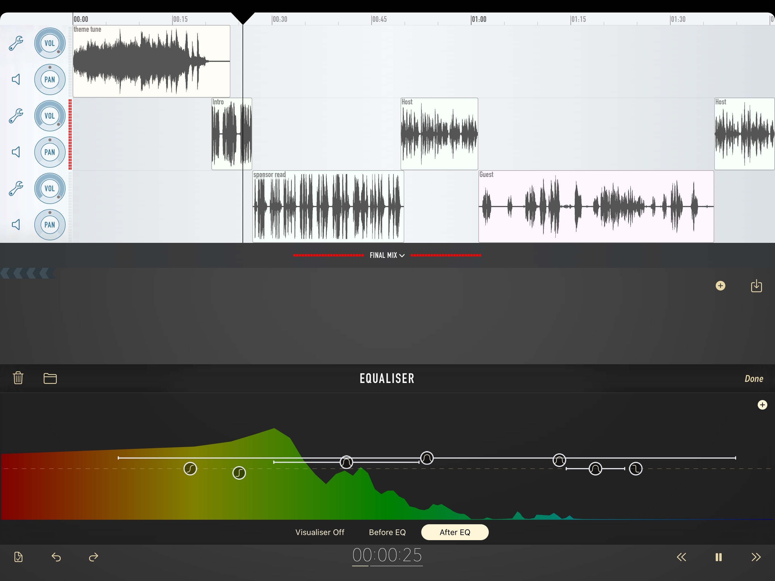
Task: Tap the export download icon
Action: point(757,286)
